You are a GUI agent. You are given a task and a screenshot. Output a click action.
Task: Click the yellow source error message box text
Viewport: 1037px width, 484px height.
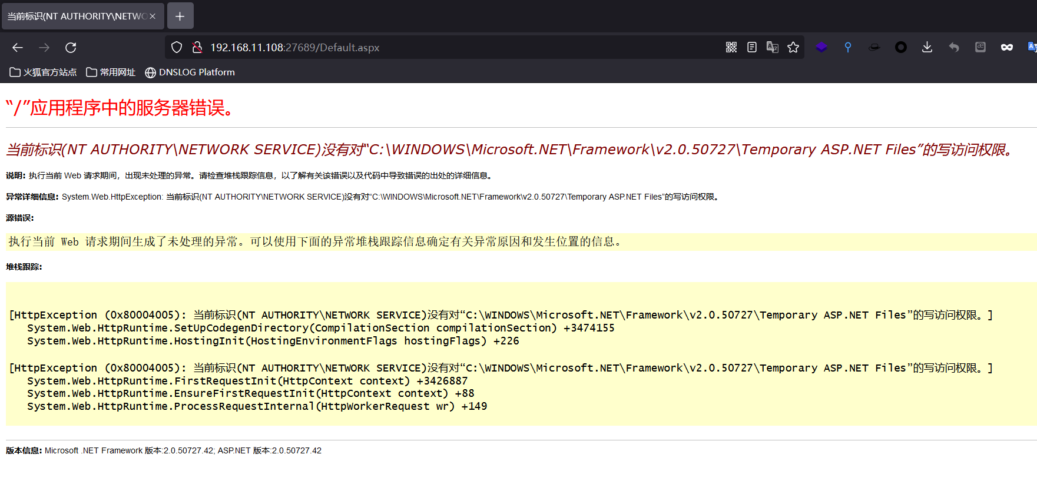tap(315, 241)
